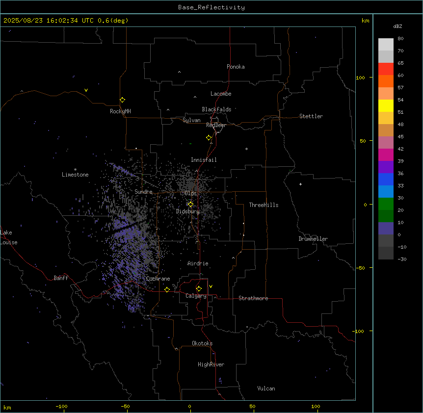Click the Olds town label
Screen dimensions: 423x413
[190, 193]
